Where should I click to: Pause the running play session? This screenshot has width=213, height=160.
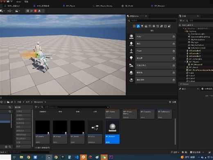28,11
